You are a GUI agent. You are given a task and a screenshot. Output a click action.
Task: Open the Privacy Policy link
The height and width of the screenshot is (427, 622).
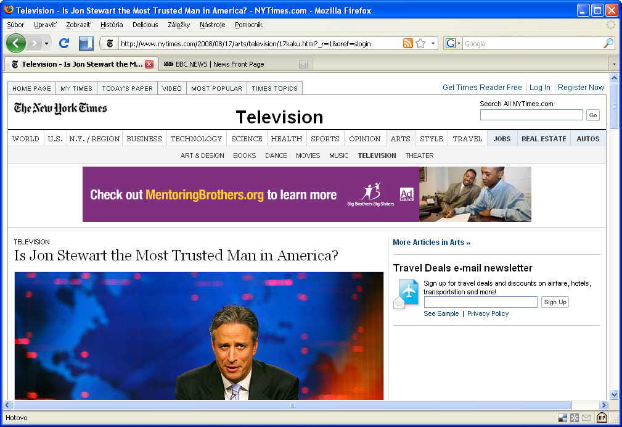coord(488,313)
